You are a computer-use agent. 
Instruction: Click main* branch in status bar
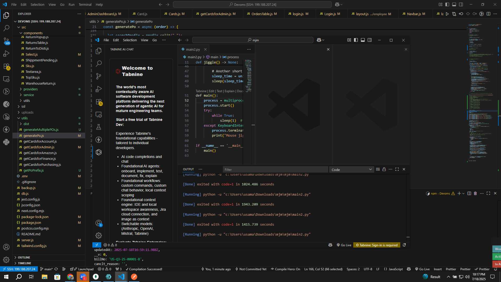pyautogui.click(x=46, y=269)
